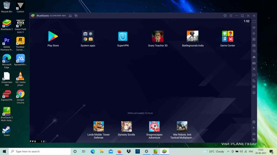Select the Control desktop shortcut
Image resolution: width=277 pixels, height=155 pixels.
click(x=20, y=7)
